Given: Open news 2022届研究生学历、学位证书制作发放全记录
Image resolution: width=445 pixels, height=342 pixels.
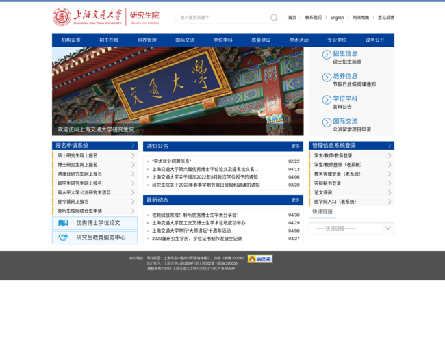Looking at the screenshot, I should 197,239.
